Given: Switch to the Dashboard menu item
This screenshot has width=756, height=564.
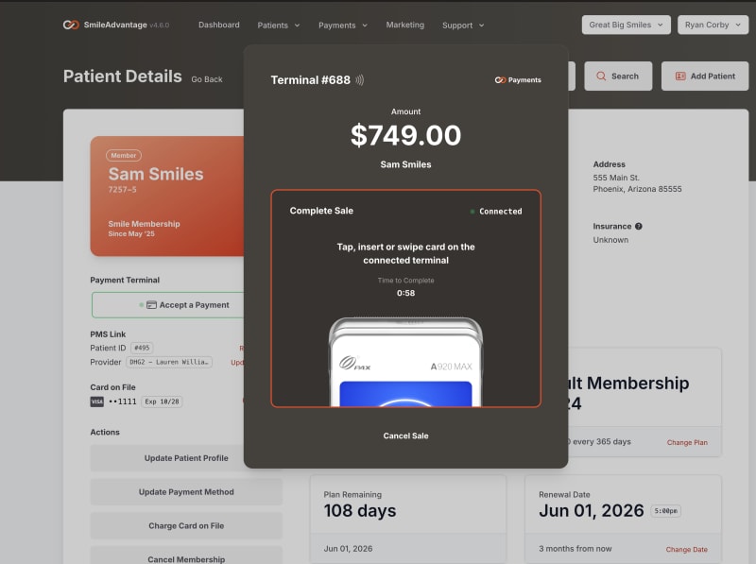Looking at the screenshot, I should [218, 26].
